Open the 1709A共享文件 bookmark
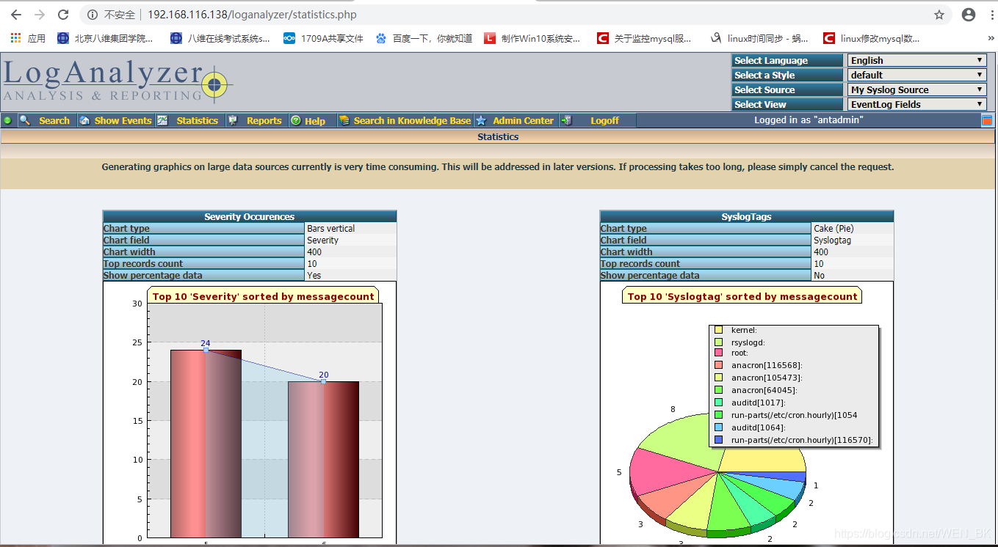The width and height of the screenshot is (998, 547). 323,38
